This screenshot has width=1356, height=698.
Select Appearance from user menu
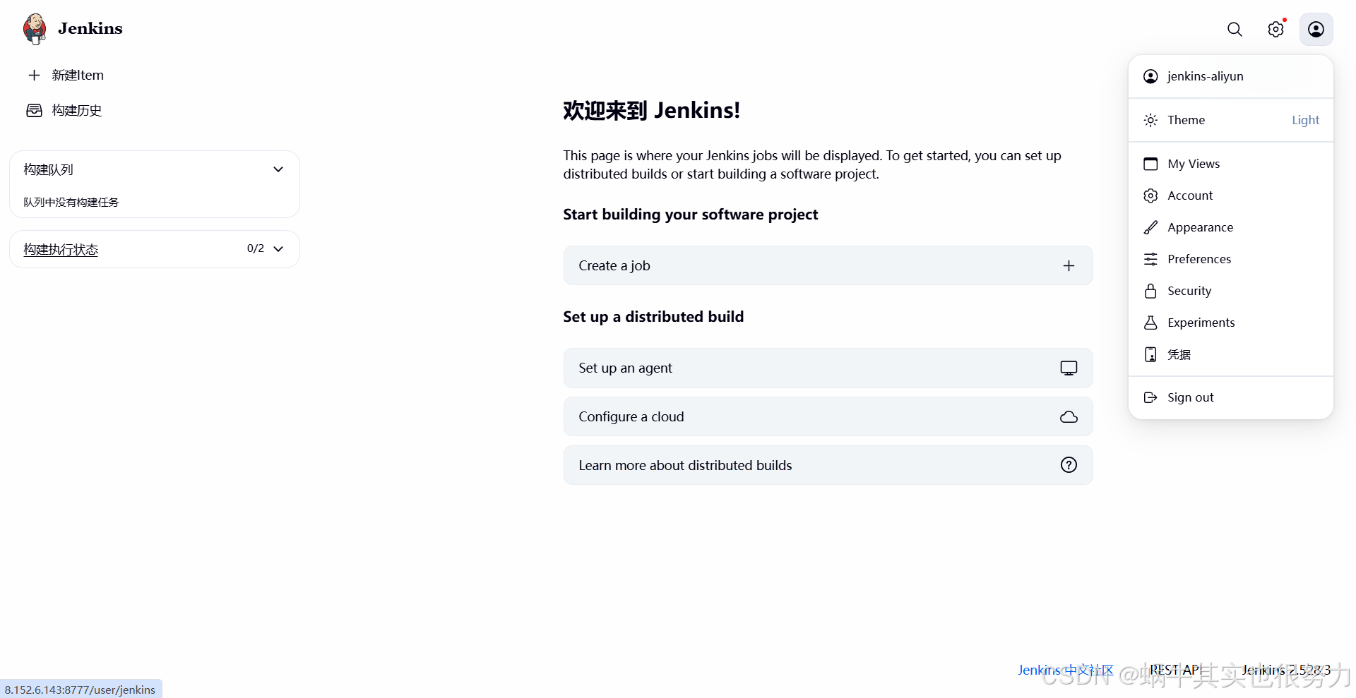coord(1231,227)
